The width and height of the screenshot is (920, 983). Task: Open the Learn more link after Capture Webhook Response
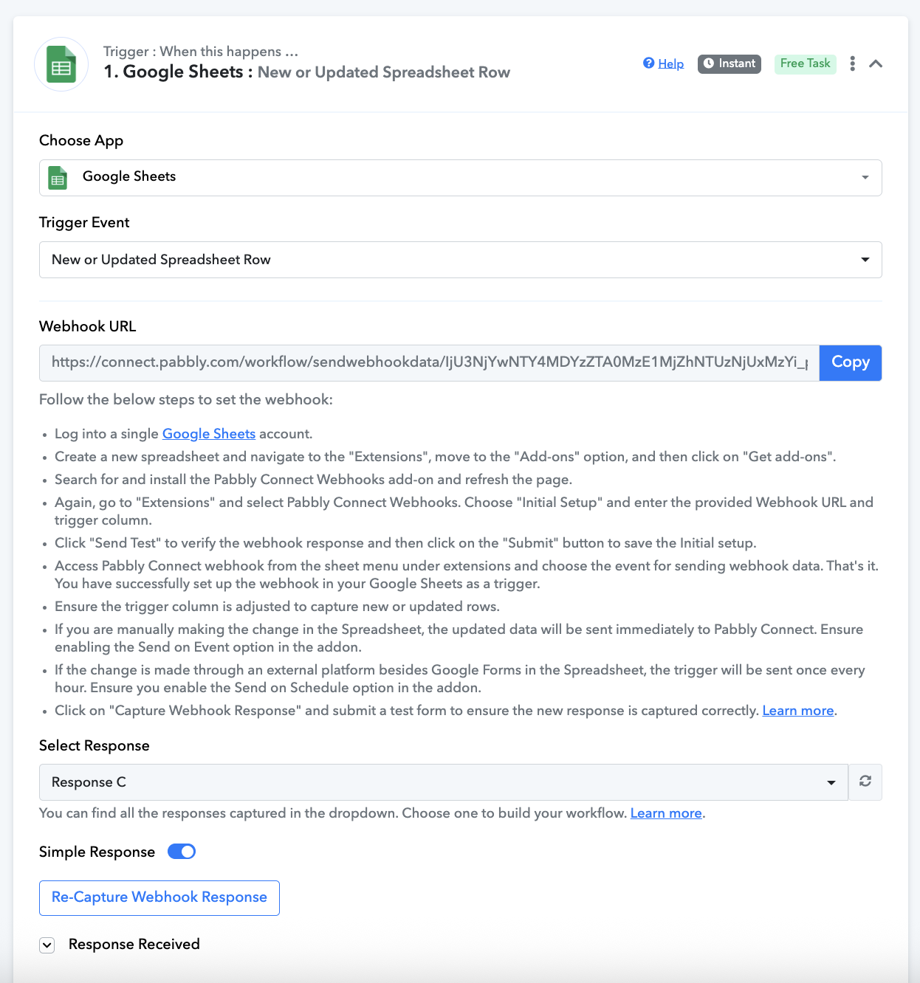point(798,711)
